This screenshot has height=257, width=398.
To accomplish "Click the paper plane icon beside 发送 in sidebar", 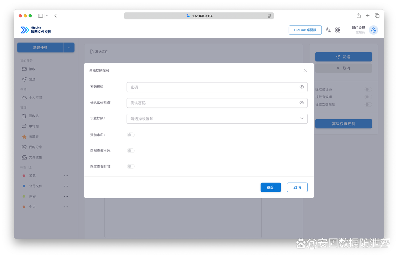I will (24, 79).
